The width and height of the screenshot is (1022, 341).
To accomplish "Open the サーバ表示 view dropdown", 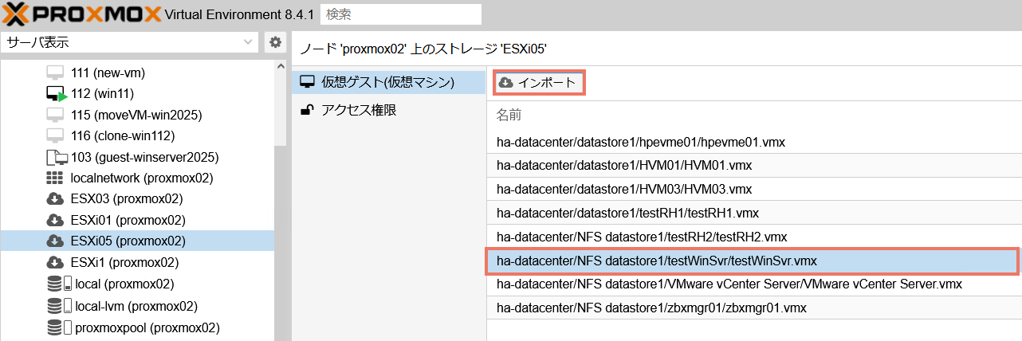I will pos(130,42).
